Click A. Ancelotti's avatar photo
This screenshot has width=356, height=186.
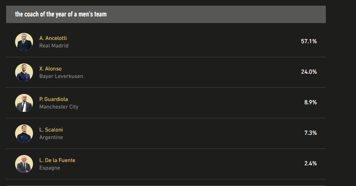point(24,42)
